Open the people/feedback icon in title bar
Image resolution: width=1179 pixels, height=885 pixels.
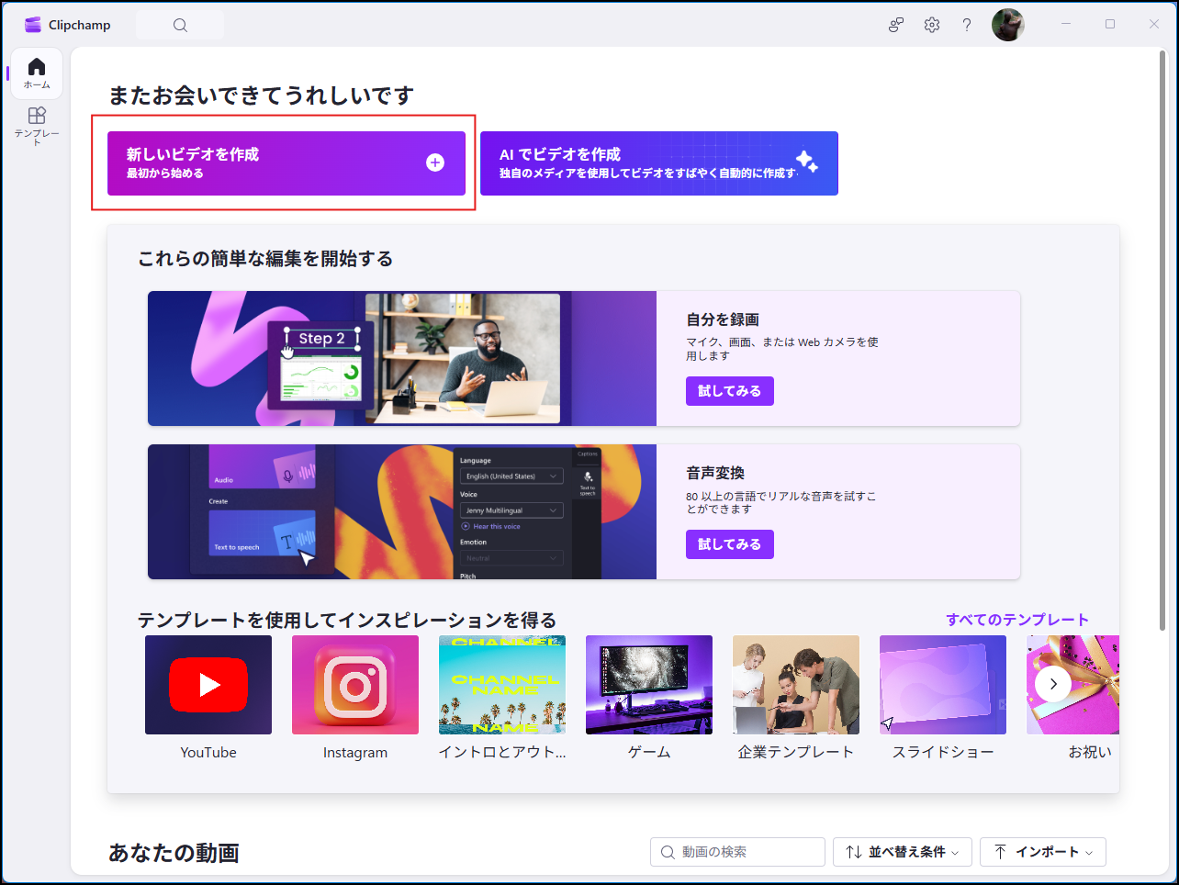click(x=896, y=25)
